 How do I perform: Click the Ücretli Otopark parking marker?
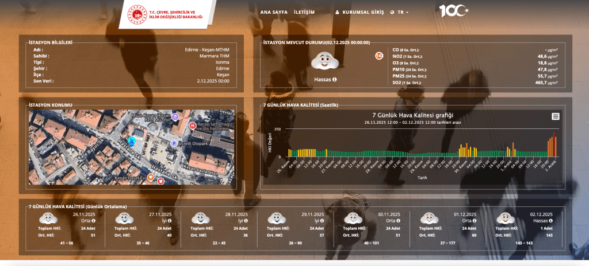174,143
